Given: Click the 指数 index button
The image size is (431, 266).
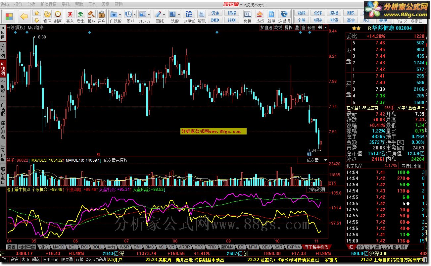Looking at the screenshot, I should (x=302, y=13).
